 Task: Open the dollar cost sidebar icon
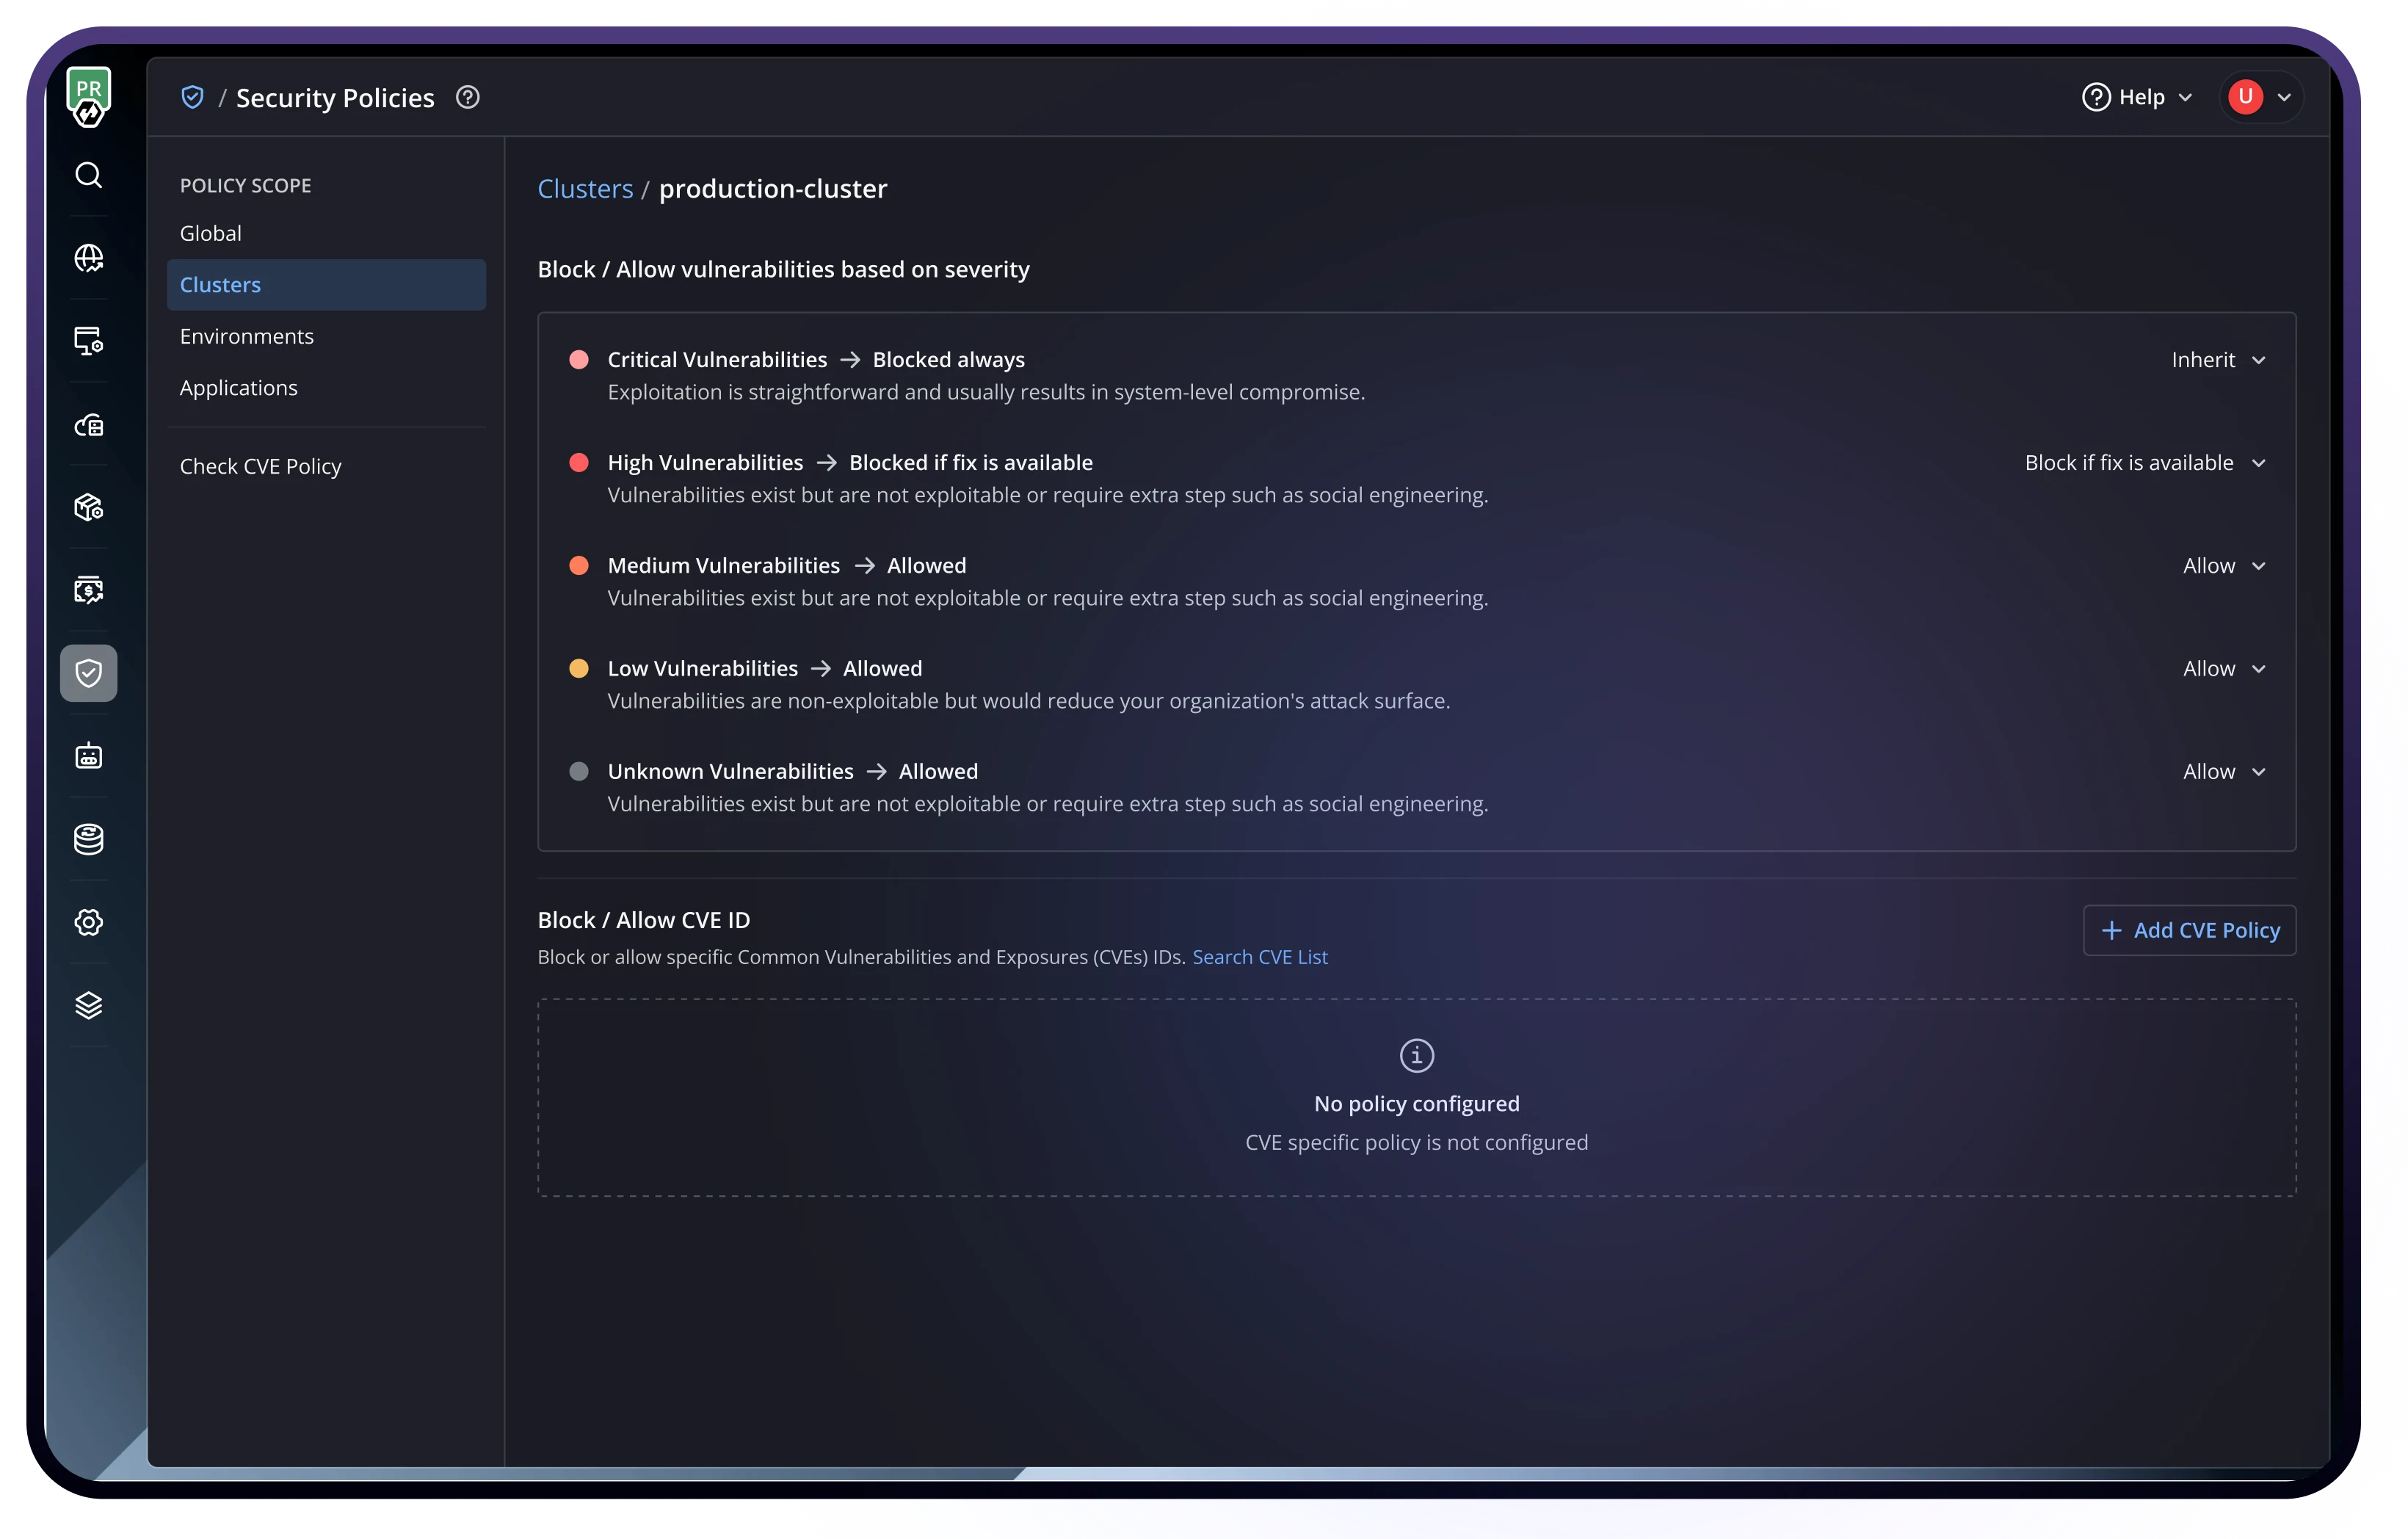(x=88, y=590)
